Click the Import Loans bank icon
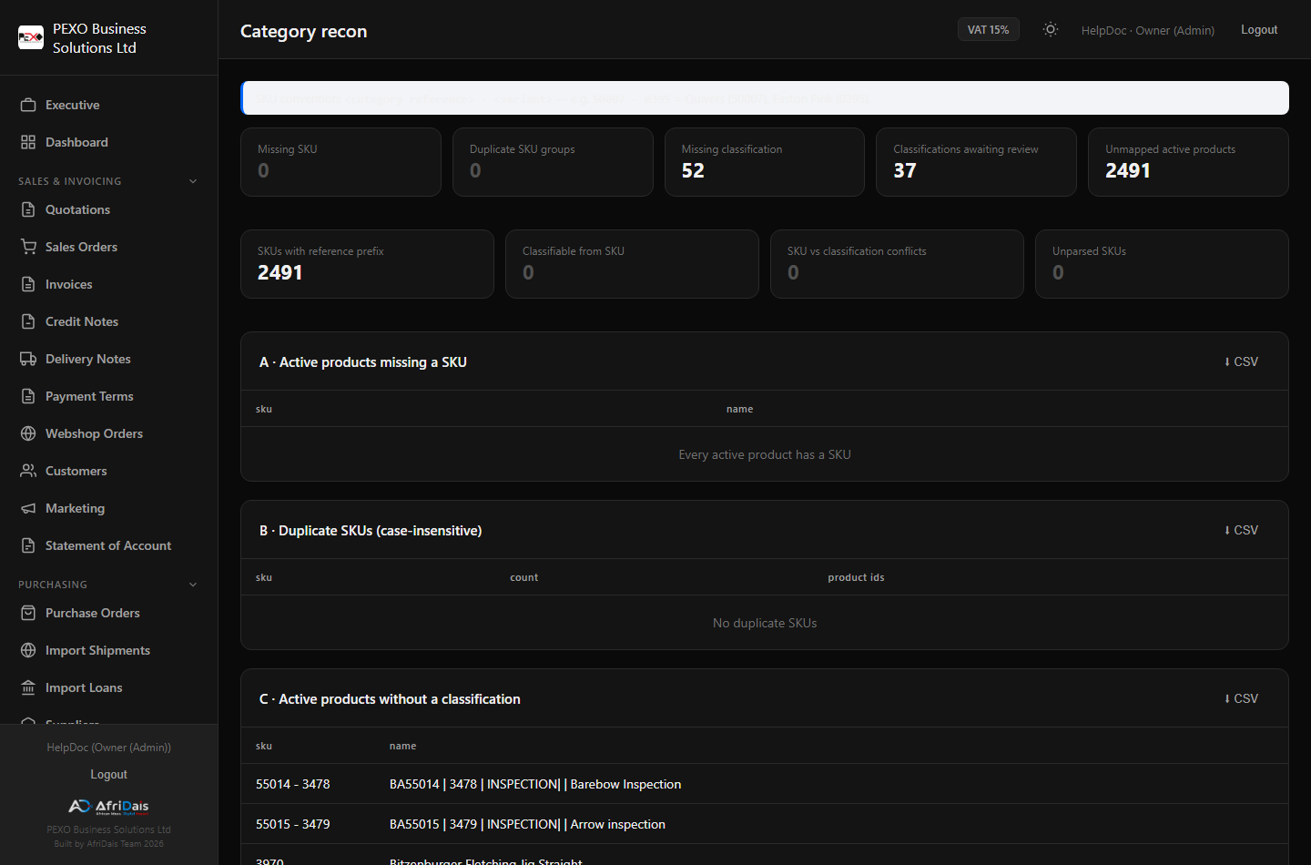 coord(28,687)
